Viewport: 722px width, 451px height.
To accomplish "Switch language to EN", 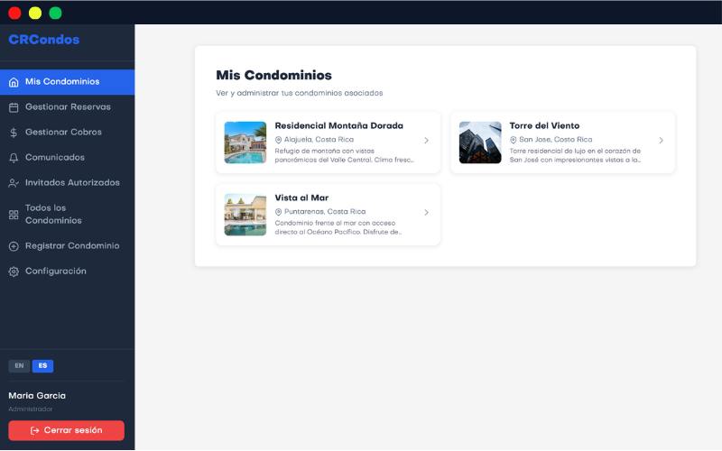I will point(19,366).
